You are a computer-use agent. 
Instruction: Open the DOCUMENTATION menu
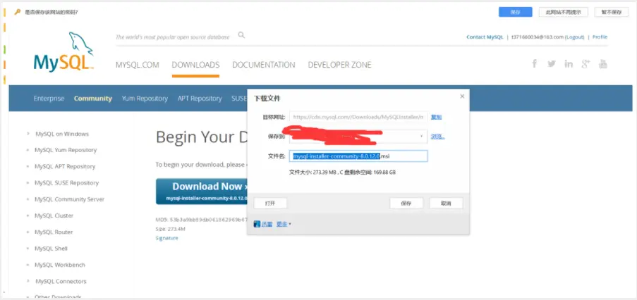point(264,65)
